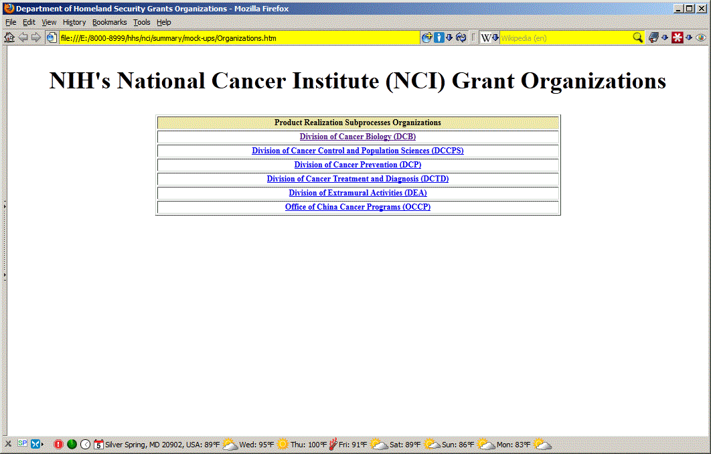This screenshot has height=454, width=711.
Task: Click the red asterisk toolbar icon
Action: [678, 37]
